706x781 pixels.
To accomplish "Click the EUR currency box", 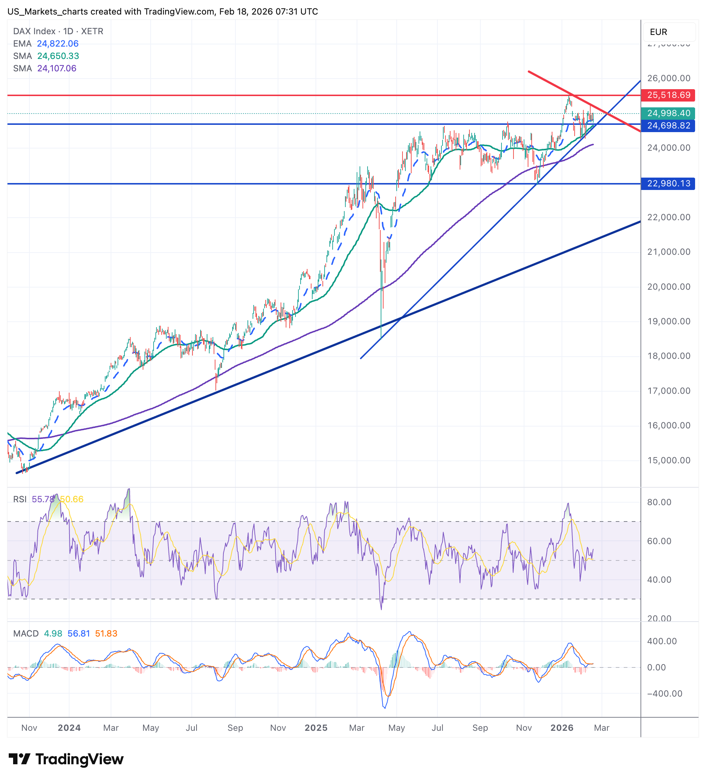I will (669, 32).
